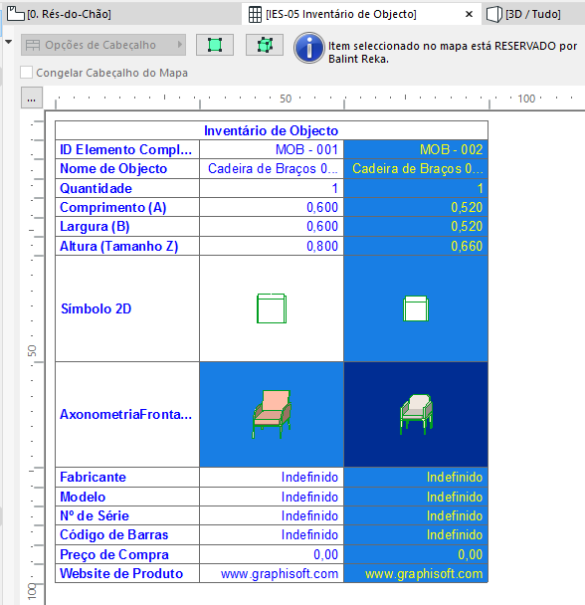The height and width of the screenshot is (605, 585).
Task: Click the schedule grid tab icon
Action: (x=255, y=15)
